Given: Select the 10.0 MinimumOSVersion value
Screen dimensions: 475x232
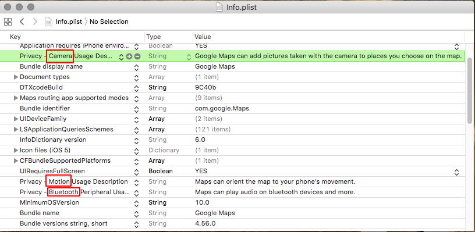Looking at the screenshot, I should click(202, 203).
